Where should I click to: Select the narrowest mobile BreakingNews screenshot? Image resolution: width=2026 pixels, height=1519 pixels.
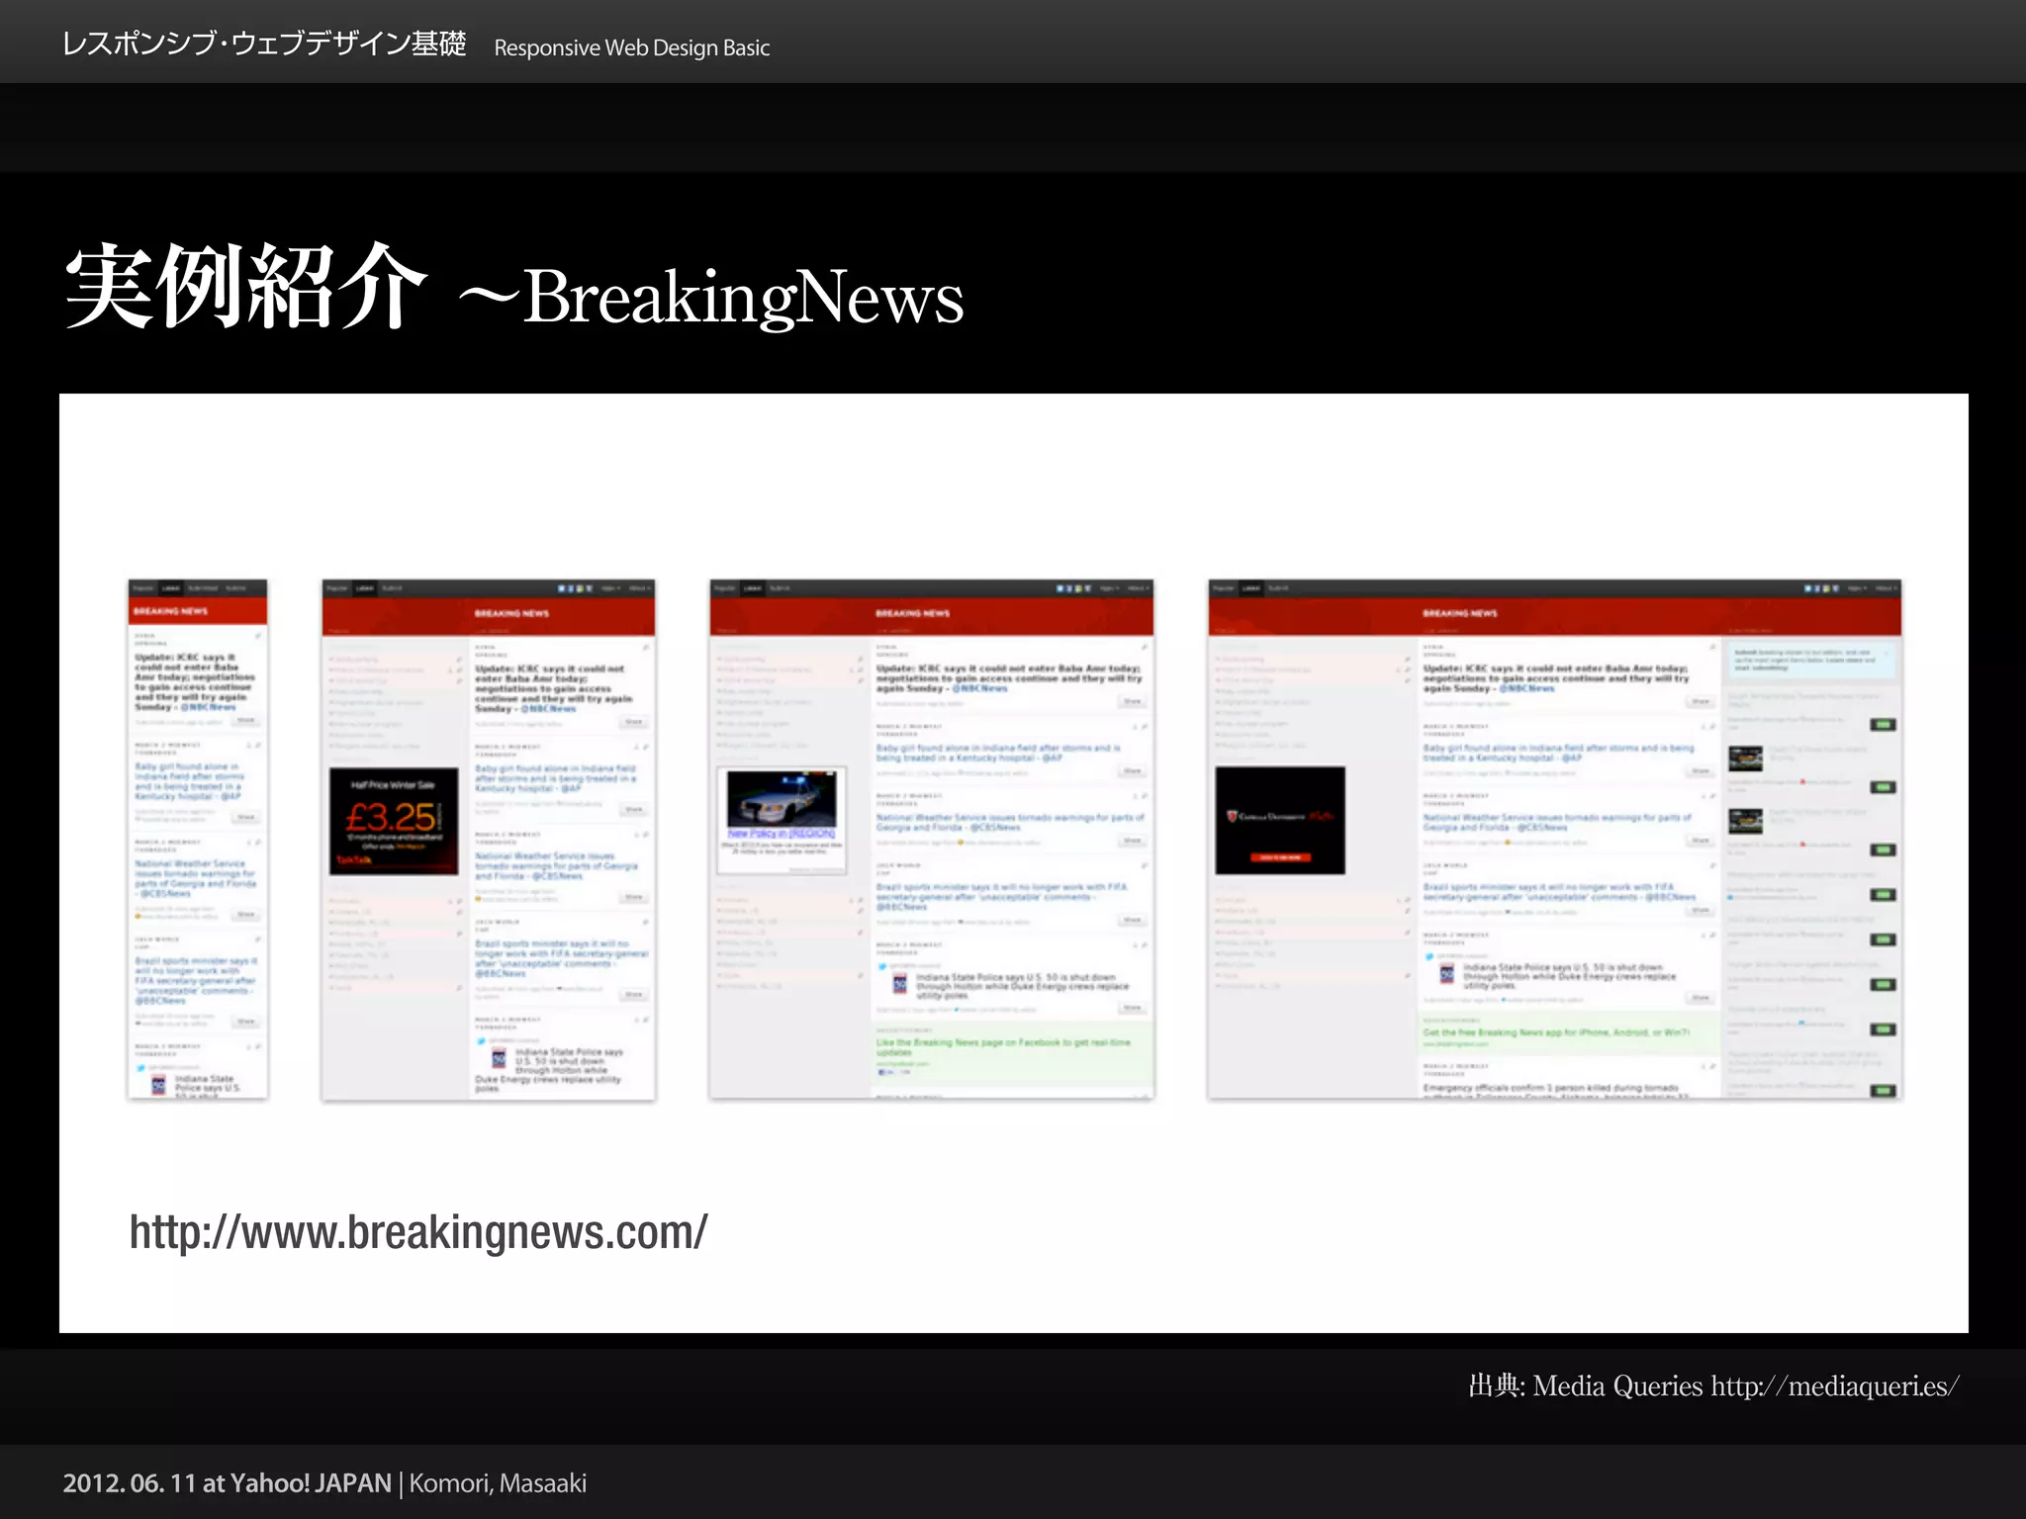[198, 839]
